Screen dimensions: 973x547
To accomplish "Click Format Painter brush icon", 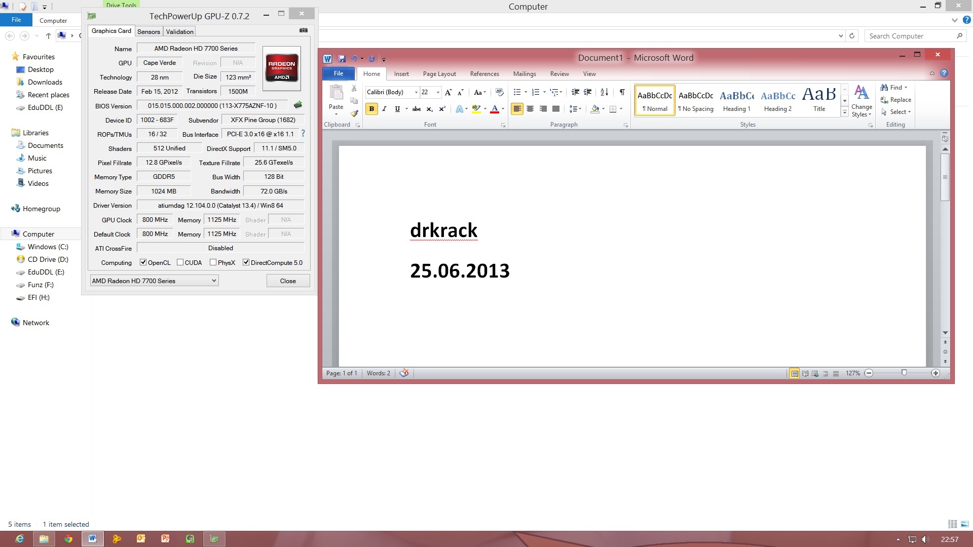I will (354, 113).
